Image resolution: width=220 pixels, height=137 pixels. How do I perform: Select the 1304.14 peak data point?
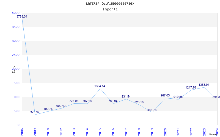point(100,86)
